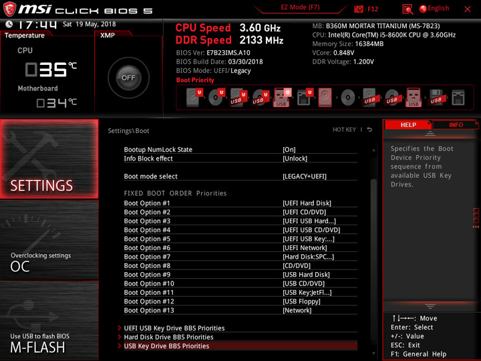Open the HOT KEY list

344,130
